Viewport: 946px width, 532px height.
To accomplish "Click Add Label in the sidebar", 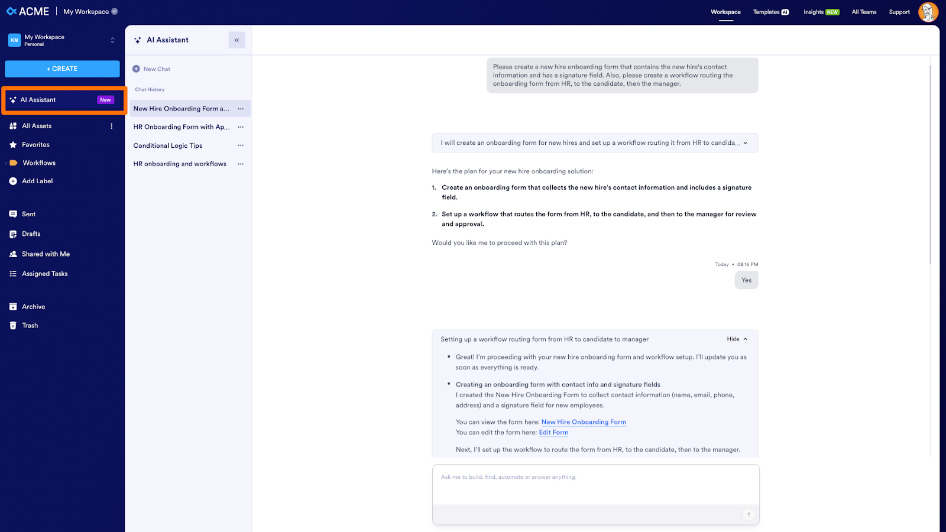I will 36,181.
